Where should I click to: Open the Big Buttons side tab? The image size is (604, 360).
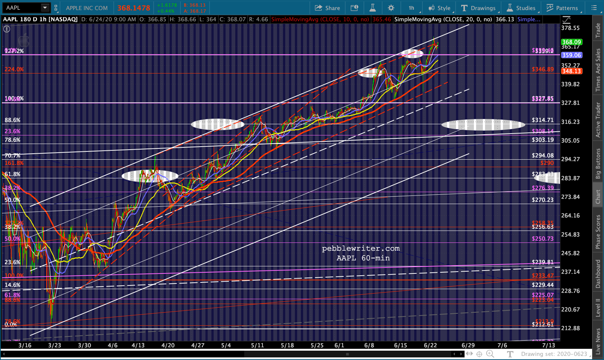click(x=598, y=163)
